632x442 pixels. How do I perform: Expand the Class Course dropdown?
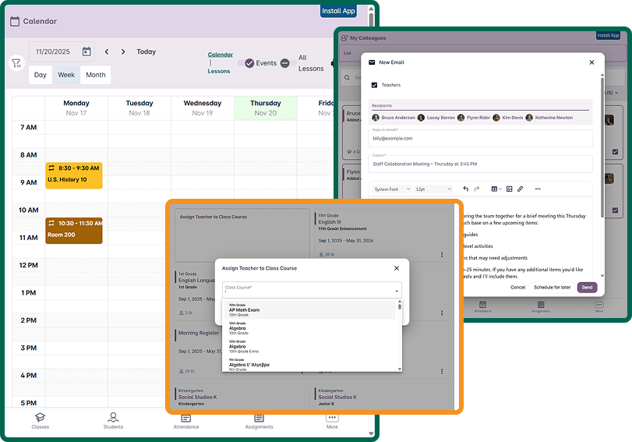[x=397, y=291]
